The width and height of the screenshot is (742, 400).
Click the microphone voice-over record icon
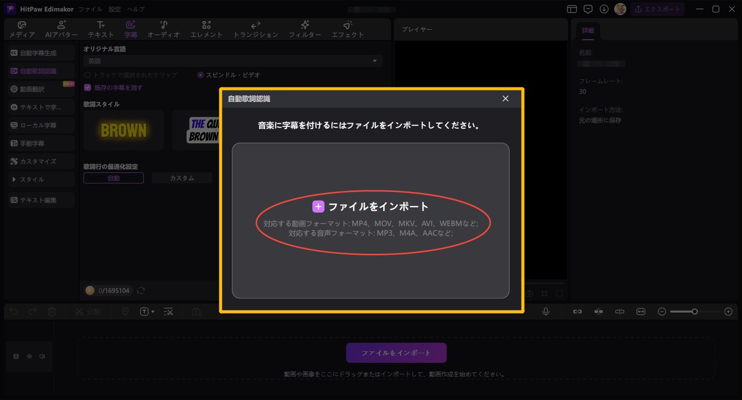click(x=545, y=312)
